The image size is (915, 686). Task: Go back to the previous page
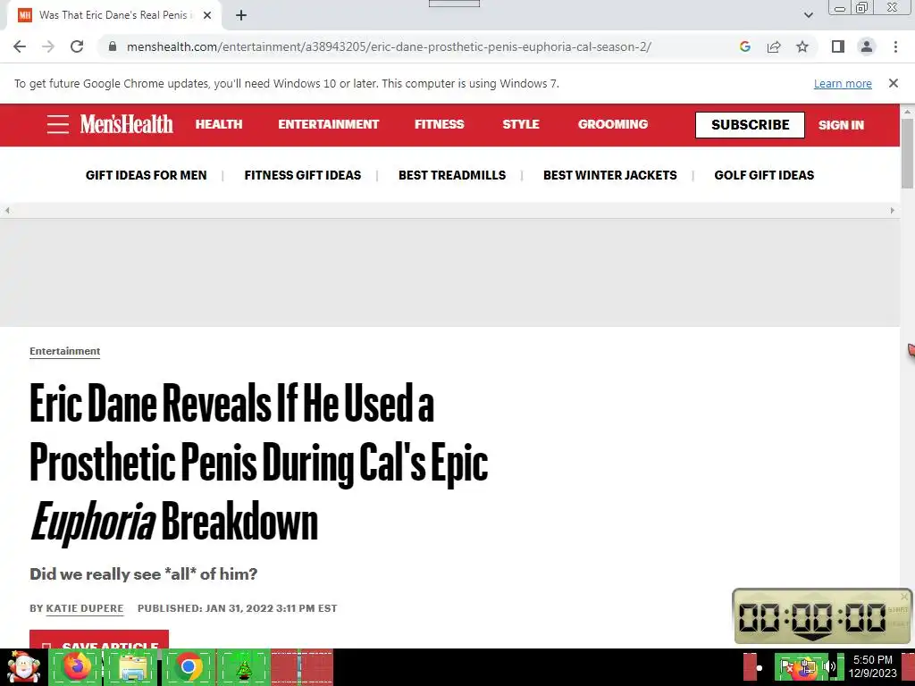pos(20,46)
